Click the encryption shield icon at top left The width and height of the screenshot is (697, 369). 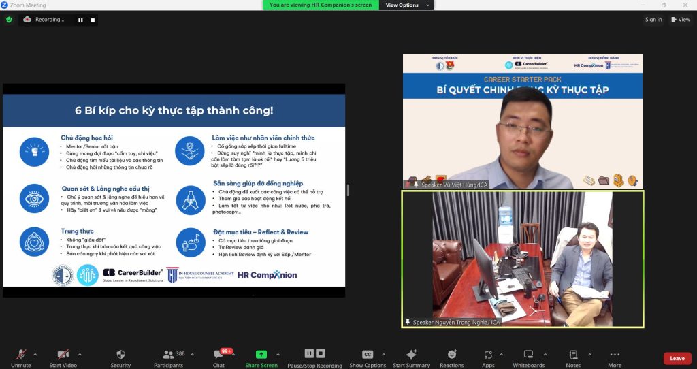[9, 20]
